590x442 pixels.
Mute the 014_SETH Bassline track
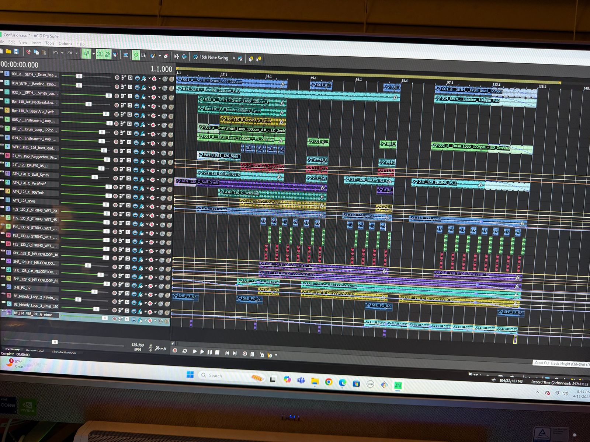[164, 88]
